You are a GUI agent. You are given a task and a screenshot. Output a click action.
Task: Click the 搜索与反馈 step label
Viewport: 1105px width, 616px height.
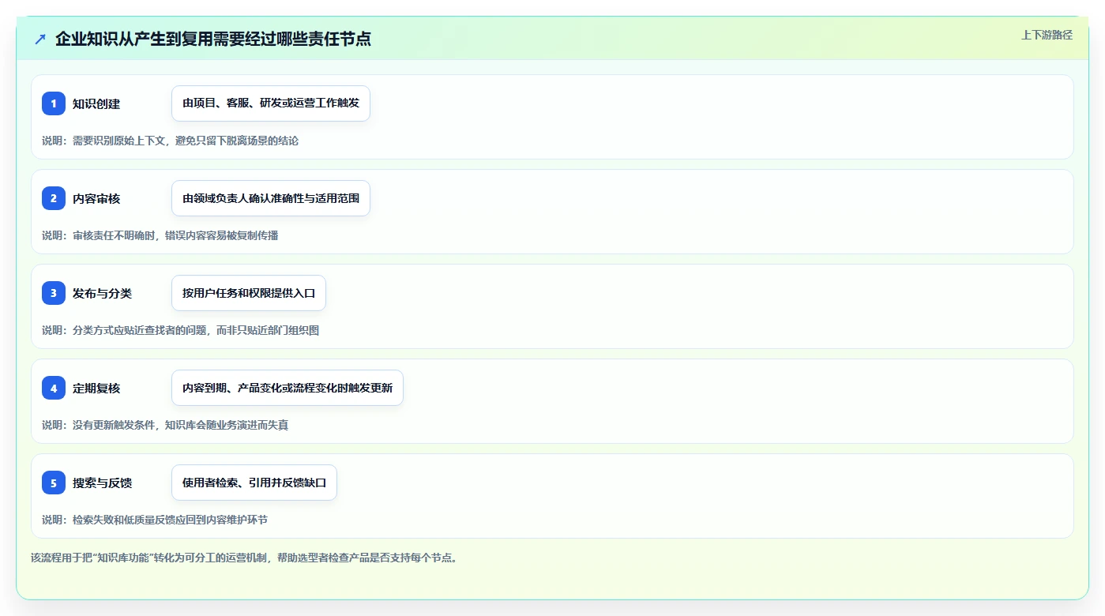102,483
